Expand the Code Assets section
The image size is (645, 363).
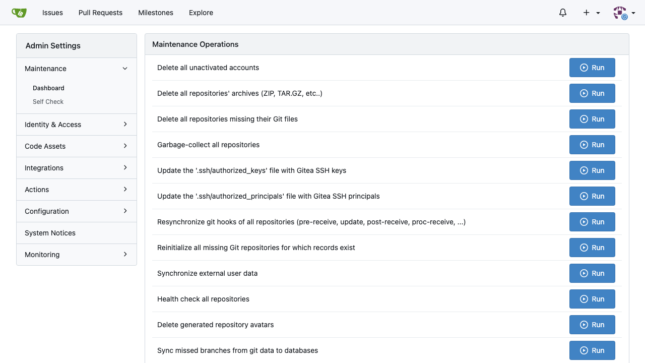pos(77,146)
